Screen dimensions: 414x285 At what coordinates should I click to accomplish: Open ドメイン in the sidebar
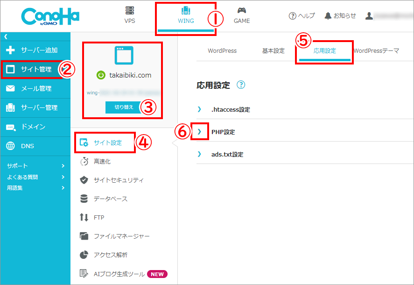point(35,127)
